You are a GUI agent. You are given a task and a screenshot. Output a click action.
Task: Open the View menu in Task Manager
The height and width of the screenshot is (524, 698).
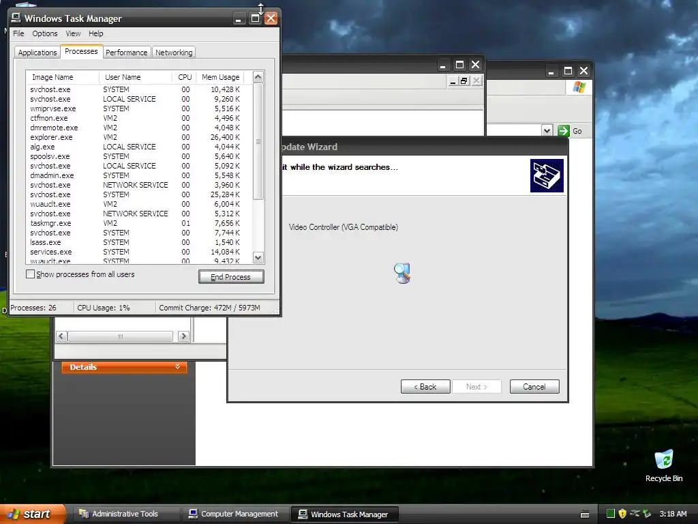pyautogui.click(x=73, y=33)
